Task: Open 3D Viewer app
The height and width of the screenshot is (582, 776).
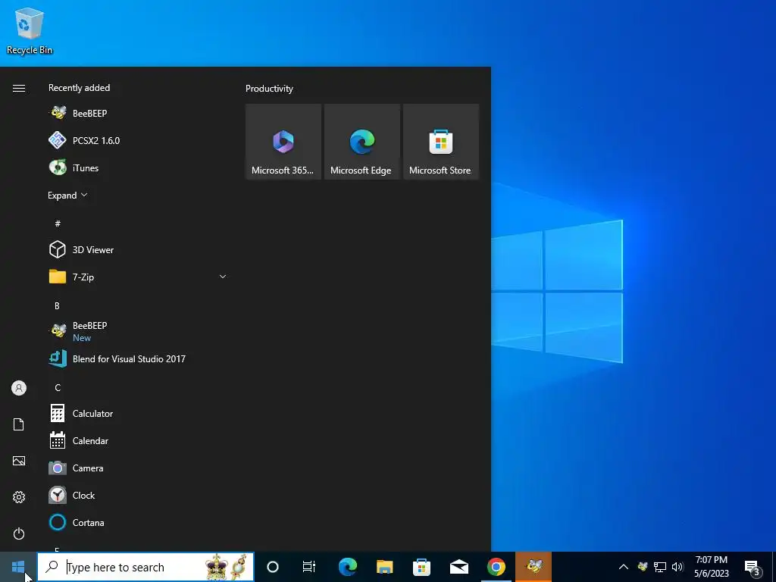Action: click(x=138, y=250)
